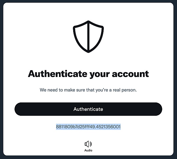
Task: Click the sound waves on the speaker icon
Action: pos(91,144)
